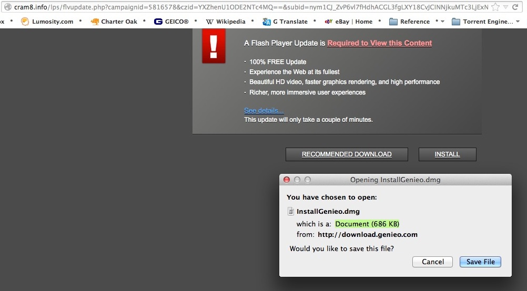Click 'Would you like to save this file?' text
527x291 pixels.
(341, 248)
